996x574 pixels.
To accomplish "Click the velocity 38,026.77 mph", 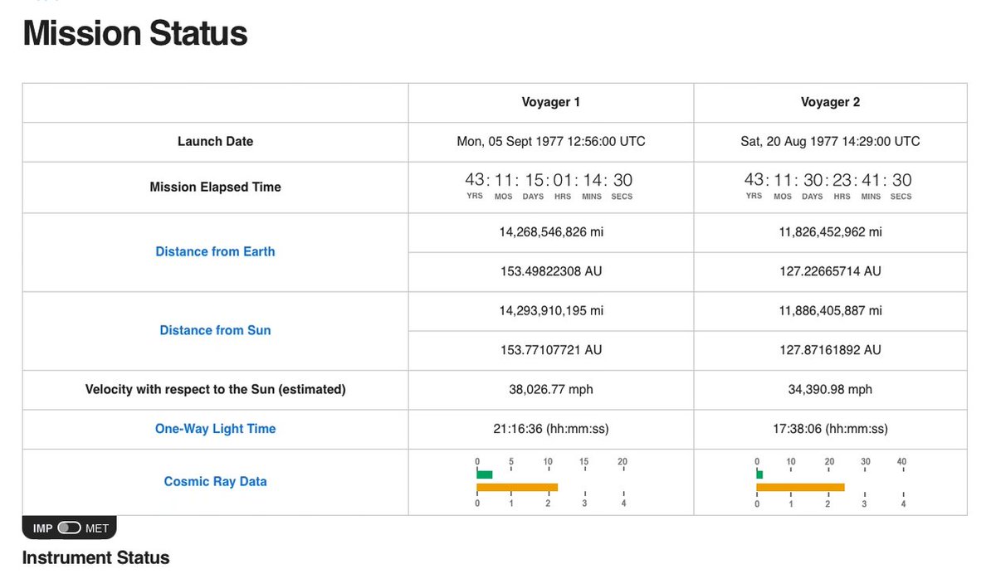I will coord(551,389).
